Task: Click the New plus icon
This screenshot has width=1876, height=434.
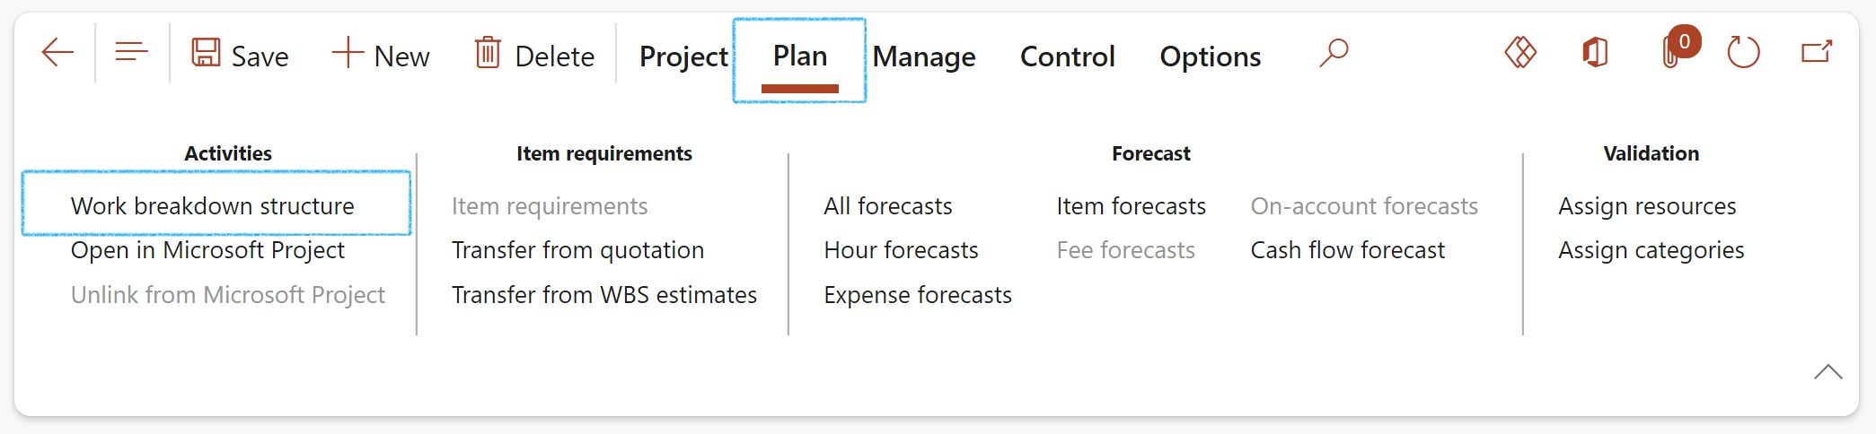Action: pos(348,53)
